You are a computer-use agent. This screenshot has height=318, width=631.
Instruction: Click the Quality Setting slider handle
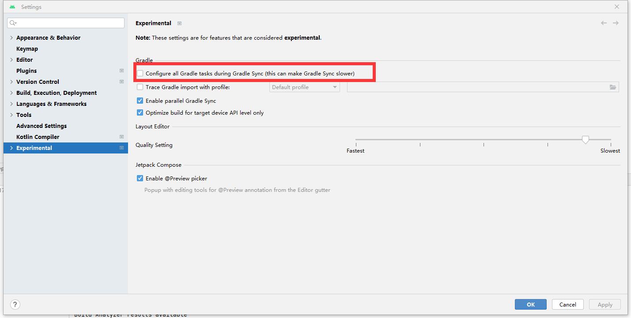point(586,140)
